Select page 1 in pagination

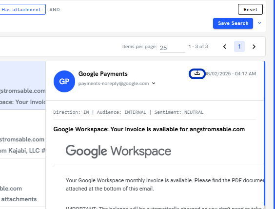[239, 47]
